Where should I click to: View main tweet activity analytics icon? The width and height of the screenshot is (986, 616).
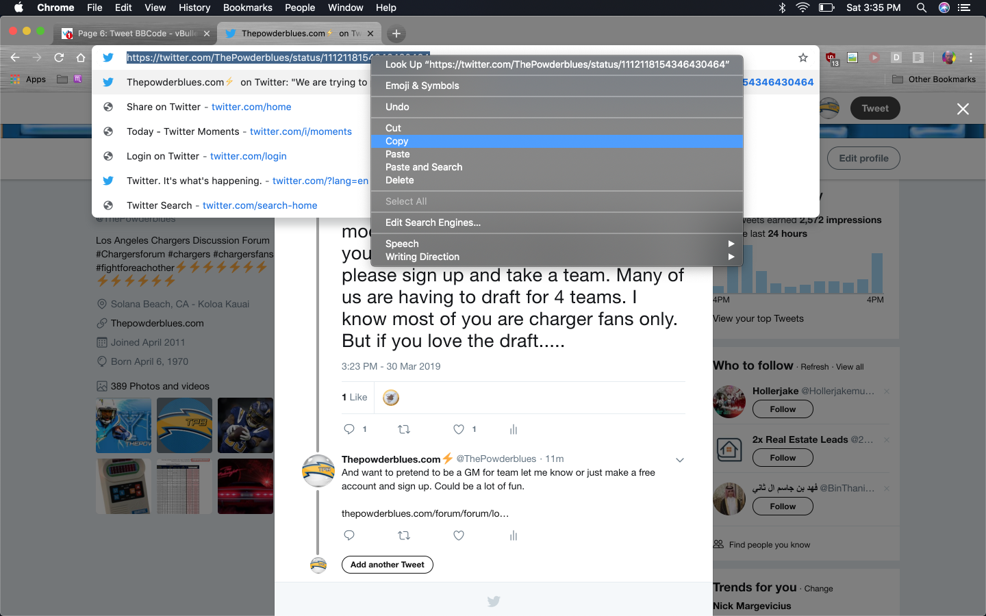[x=514, y=429]
